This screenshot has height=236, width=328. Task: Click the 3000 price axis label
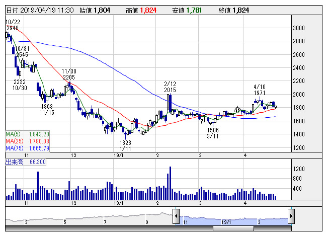click(299, 28)
